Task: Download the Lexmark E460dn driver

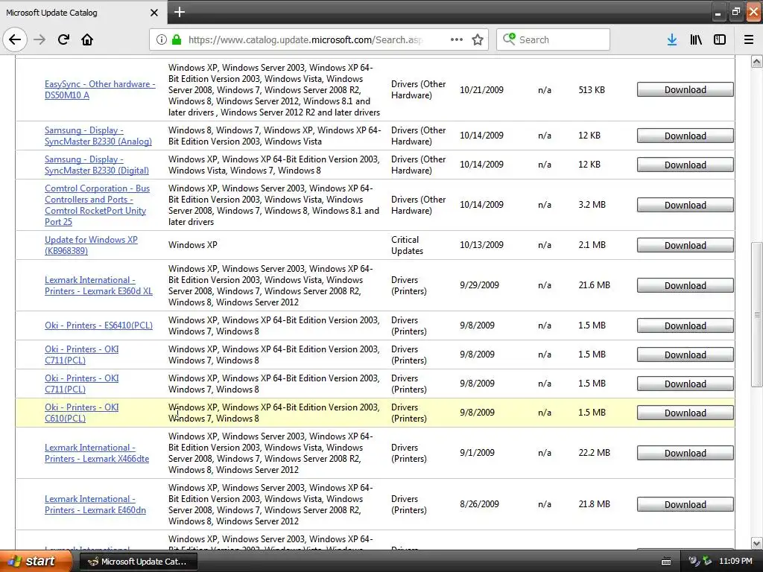Action: click(x=686, y=504)
